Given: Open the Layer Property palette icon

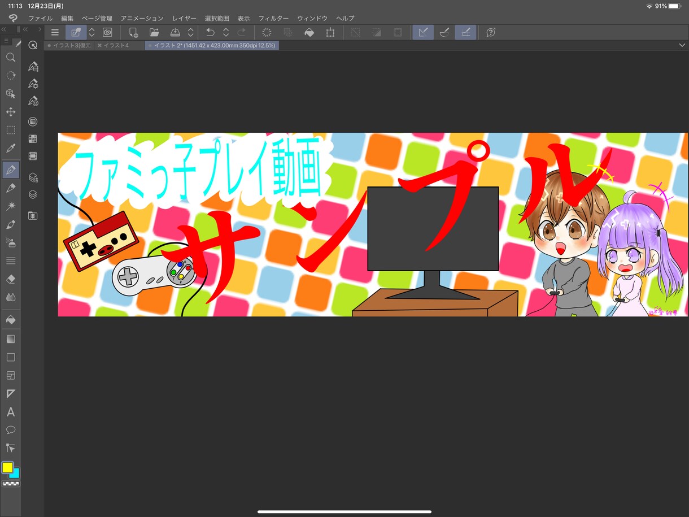Looking at the screenshot, I should [x=33, y=177].
